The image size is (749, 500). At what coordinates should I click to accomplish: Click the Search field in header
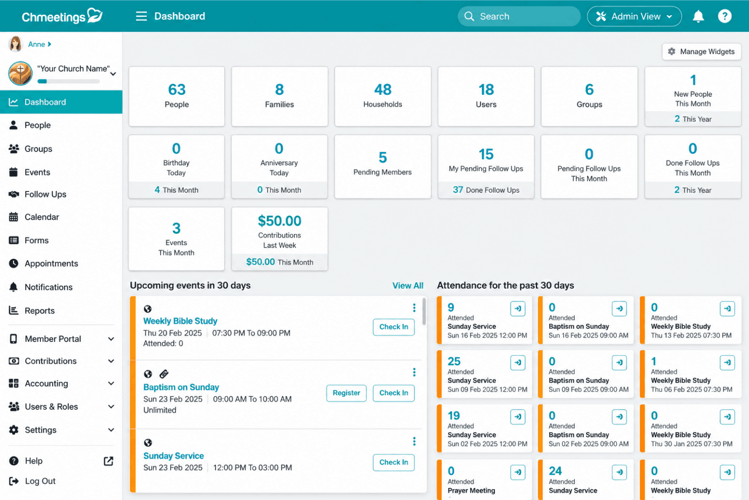[x=519, y=16]
